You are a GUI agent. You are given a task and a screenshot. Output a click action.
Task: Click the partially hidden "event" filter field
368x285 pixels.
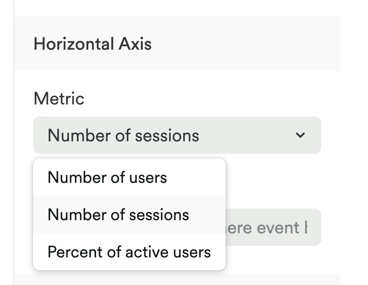point(272,227)
